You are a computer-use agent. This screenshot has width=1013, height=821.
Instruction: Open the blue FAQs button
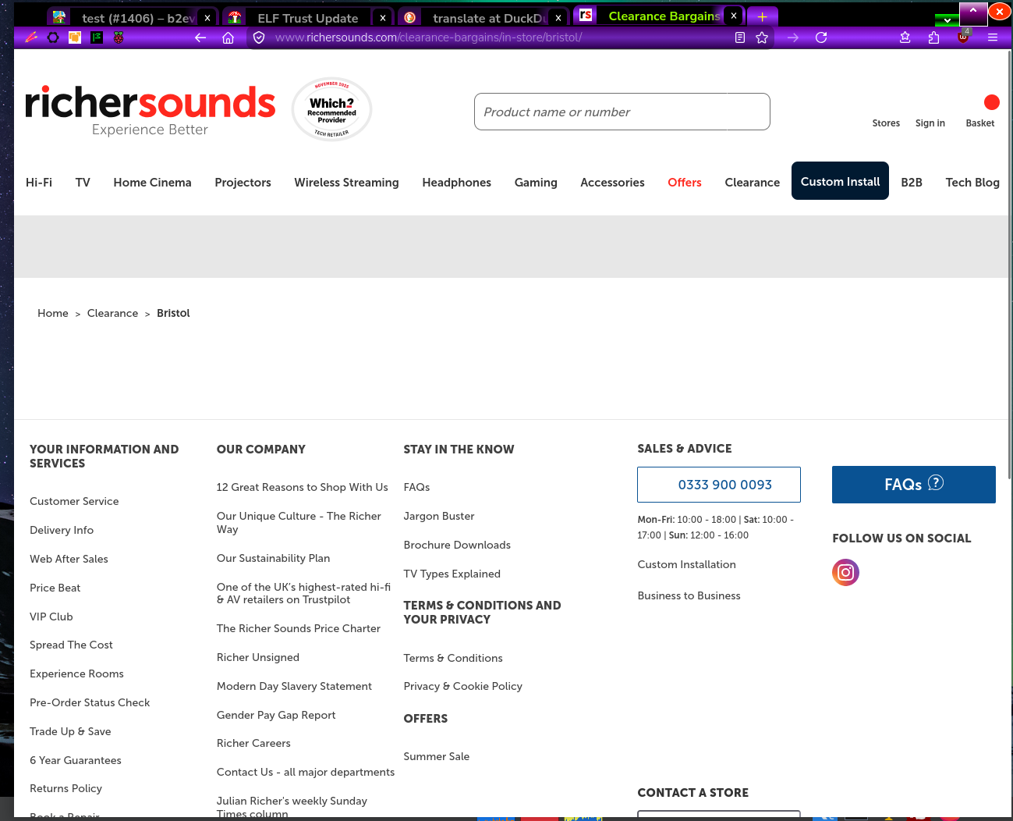(x=914, y=485)
